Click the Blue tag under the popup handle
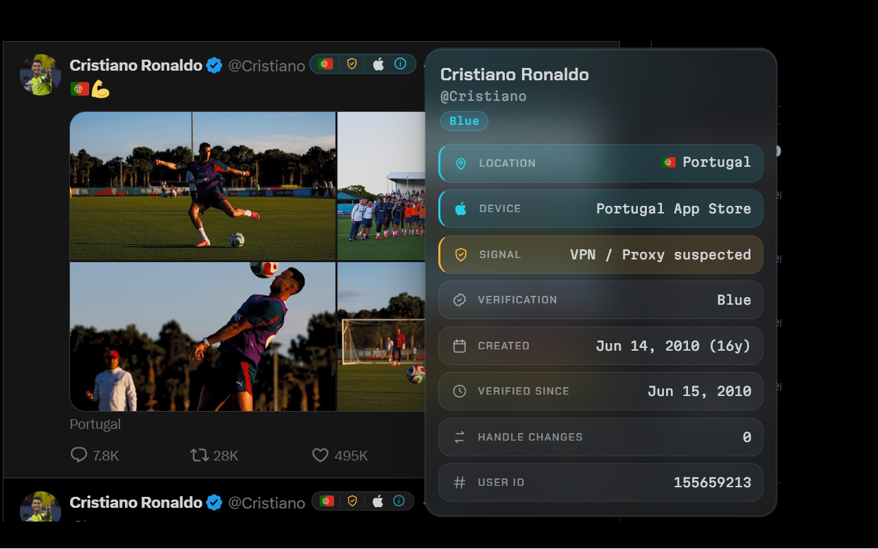878x549 pixels. pyautogui.click(x=464, y=121)
